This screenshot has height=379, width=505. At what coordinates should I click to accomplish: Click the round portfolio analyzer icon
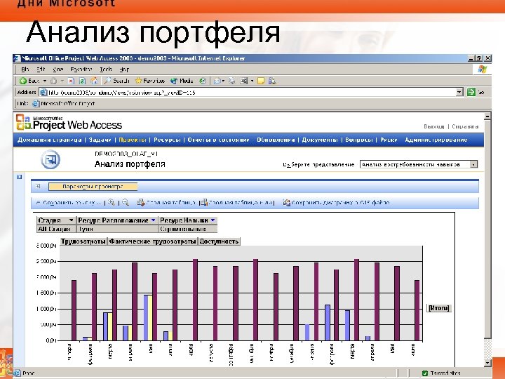point(50,159)
